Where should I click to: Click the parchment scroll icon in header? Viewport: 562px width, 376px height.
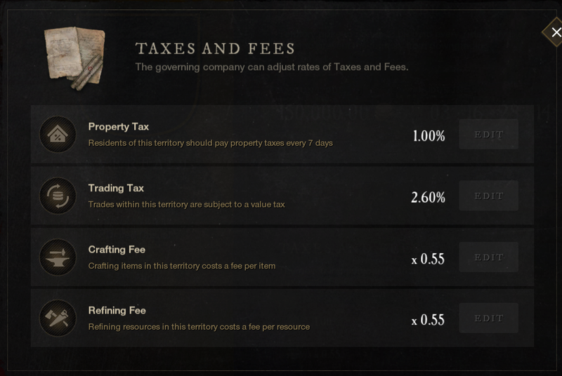73,57
